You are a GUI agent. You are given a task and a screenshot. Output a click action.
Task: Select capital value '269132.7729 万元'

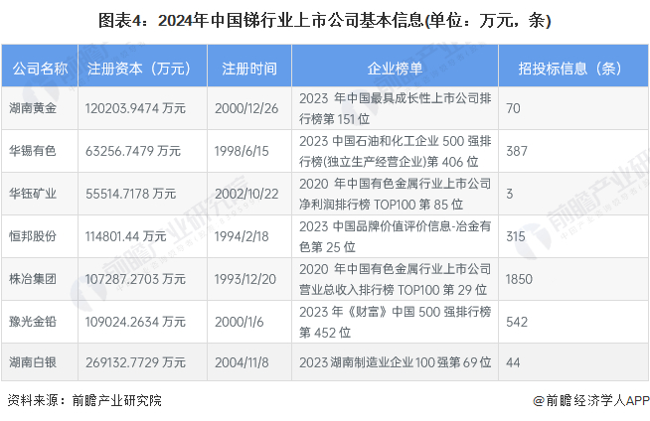pos(135,362)
